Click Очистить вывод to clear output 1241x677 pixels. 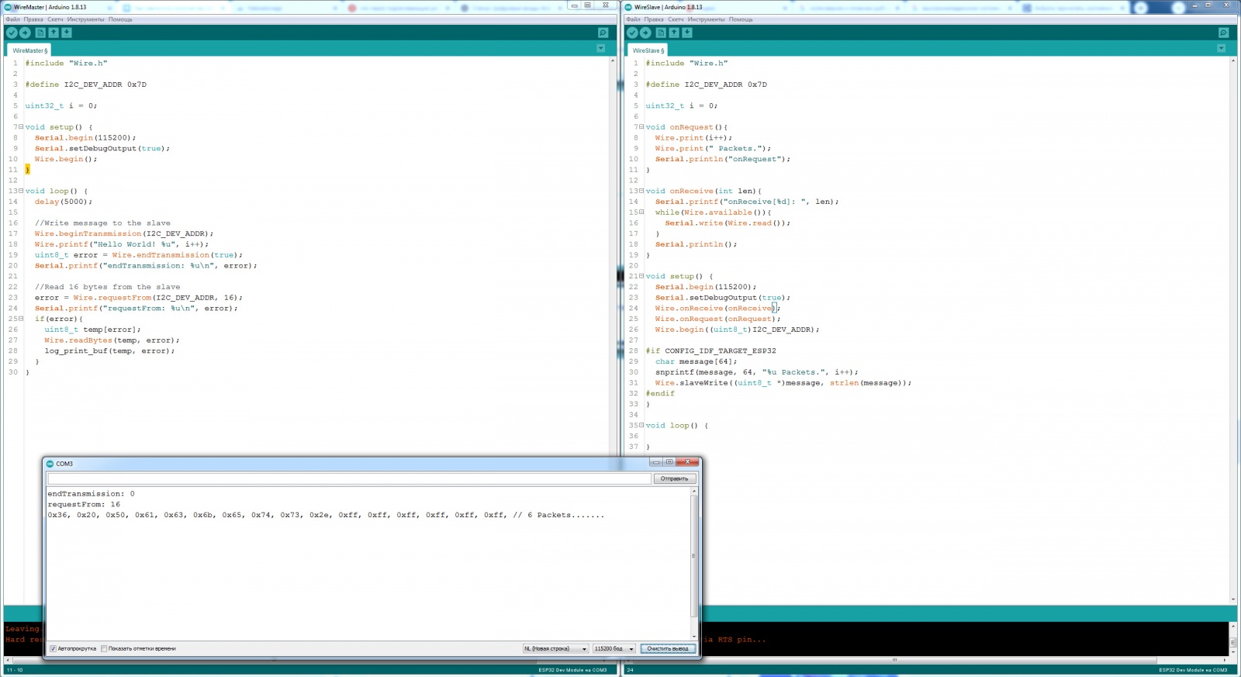click(668, 648)
